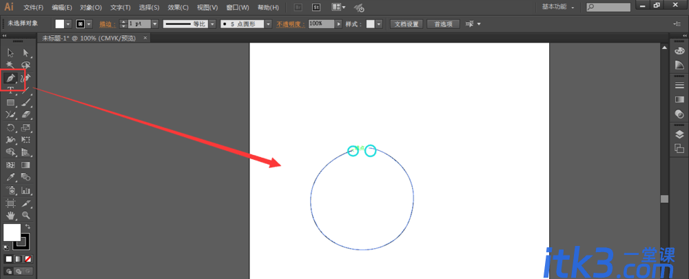Select the Eraser tool

point(25,115)
